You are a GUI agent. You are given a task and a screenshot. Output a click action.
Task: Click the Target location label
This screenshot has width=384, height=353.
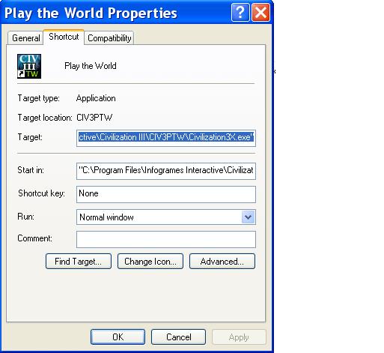[x=45, y=118]
